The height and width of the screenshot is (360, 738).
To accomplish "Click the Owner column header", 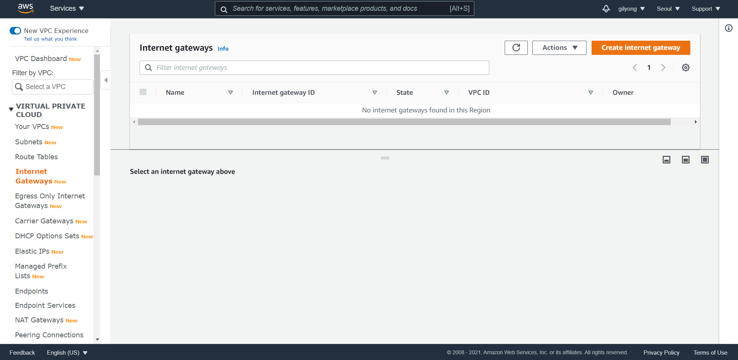I will pyautogui.click(x=623, y=92).
